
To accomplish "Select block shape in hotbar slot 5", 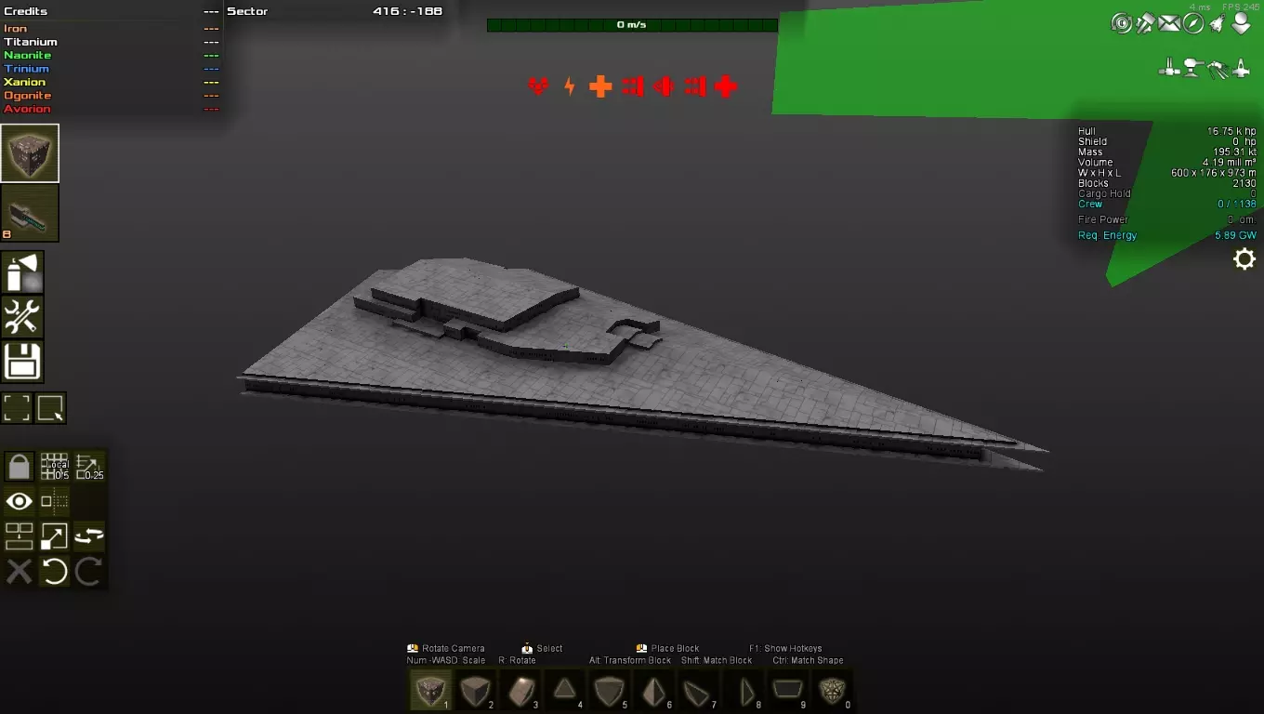I will click(x=609, y=691).
